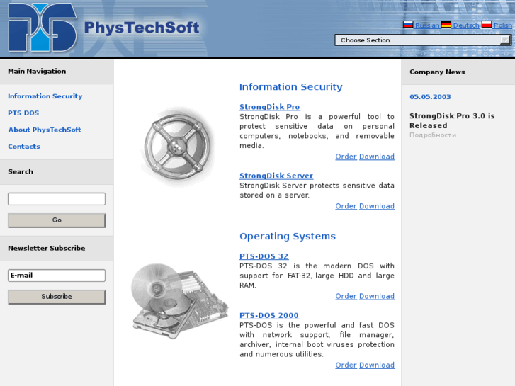Open the Choose Section dropdown
515x386 pixels.
tap(423, 40)
